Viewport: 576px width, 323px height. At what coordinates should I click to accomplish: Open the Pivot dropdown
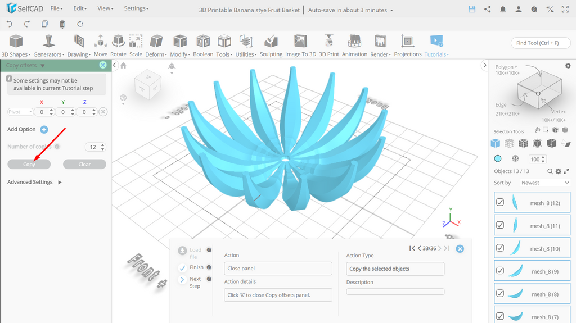pyautogui.click(x=20, y=112)
